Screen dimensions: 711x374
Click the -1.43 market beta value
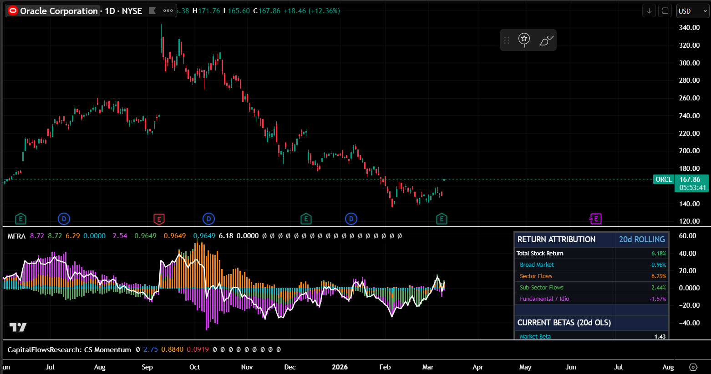point(659,337)
